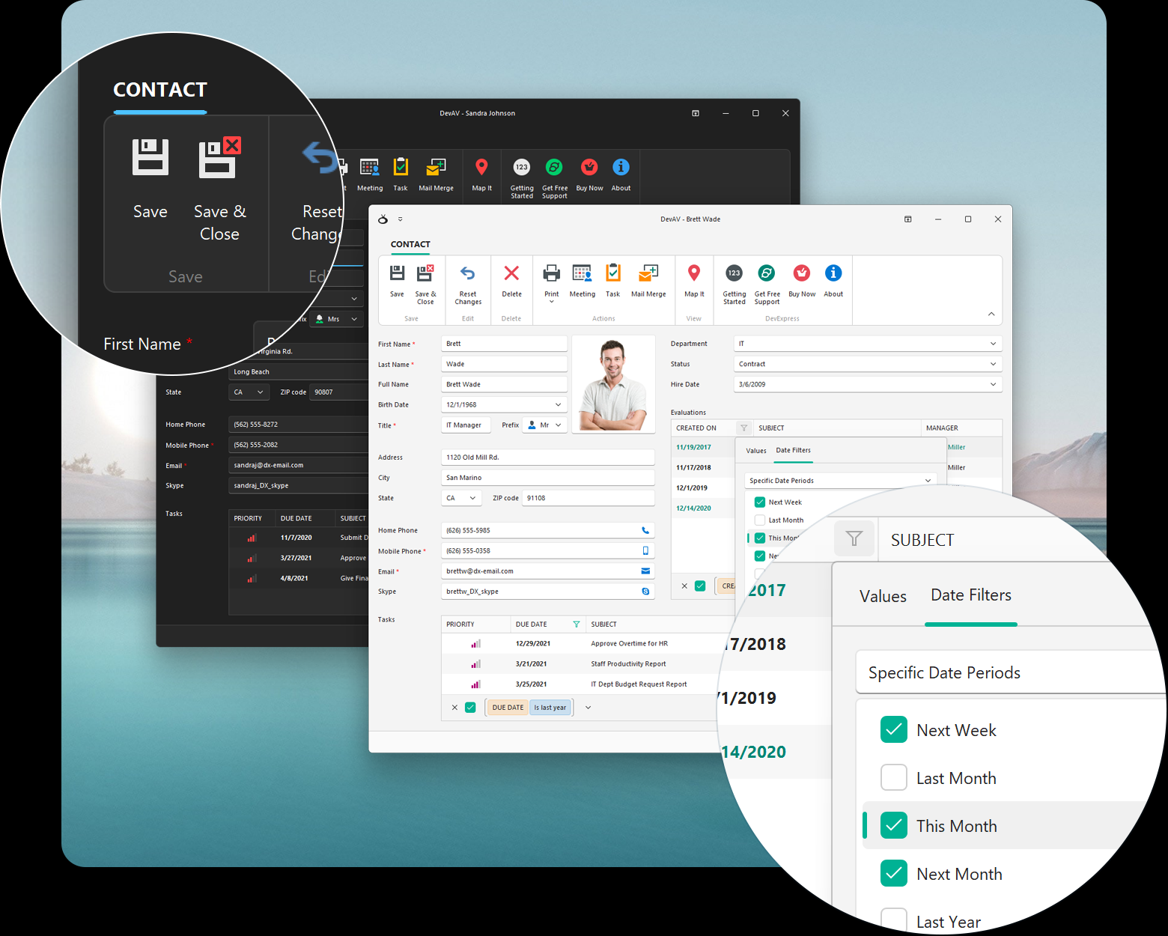Click About in the Brett Wade ribbon
Viewport: 1168px width, 936px height.
pyautogui.click(x=833, y=281)
